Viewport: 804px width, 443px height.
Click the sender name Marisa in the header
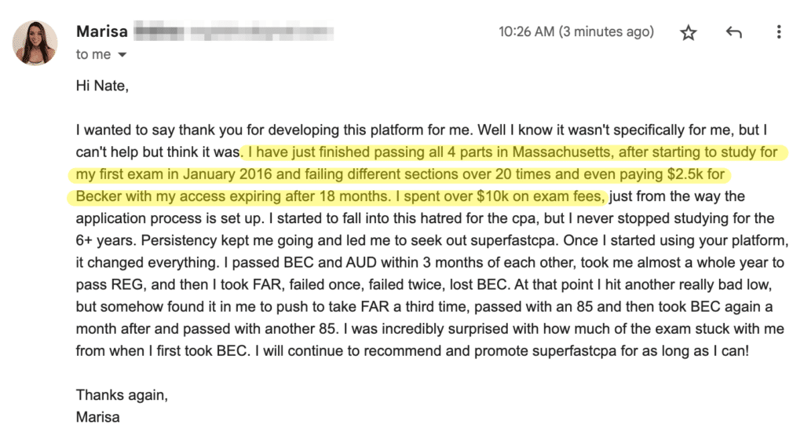click(102, 31)
